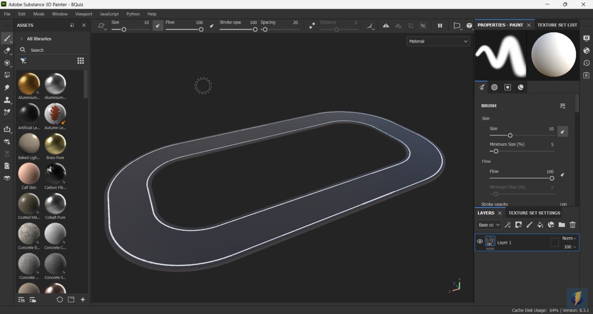This screenshot has height=314, width=593.
Task: Toggle symmetry in the top toolbar
Action: pyautogui.click(x=385, y=26)
